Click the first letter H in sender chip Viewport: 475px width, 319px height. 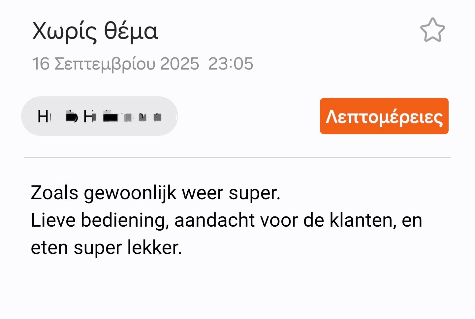click(43, 116)
